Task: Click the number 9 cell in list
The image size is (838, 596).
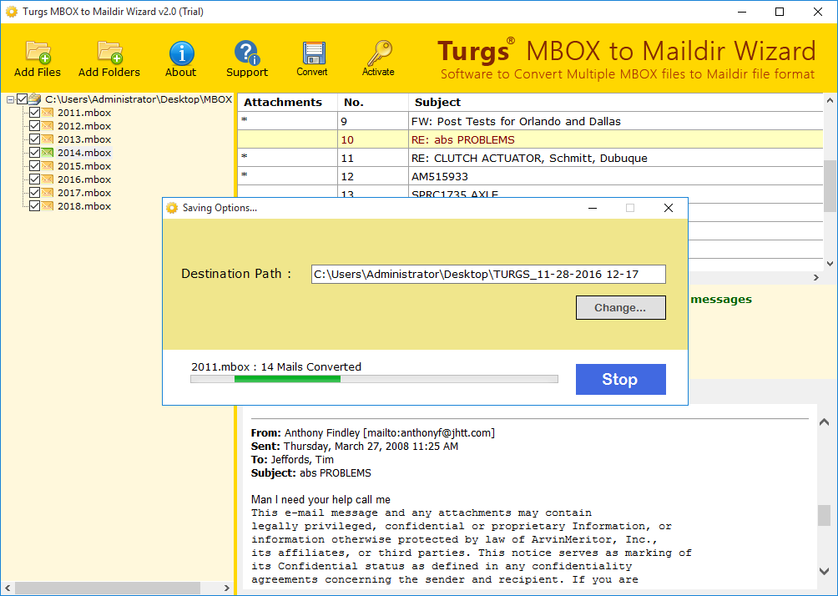Action: click(x=373, y=121)
